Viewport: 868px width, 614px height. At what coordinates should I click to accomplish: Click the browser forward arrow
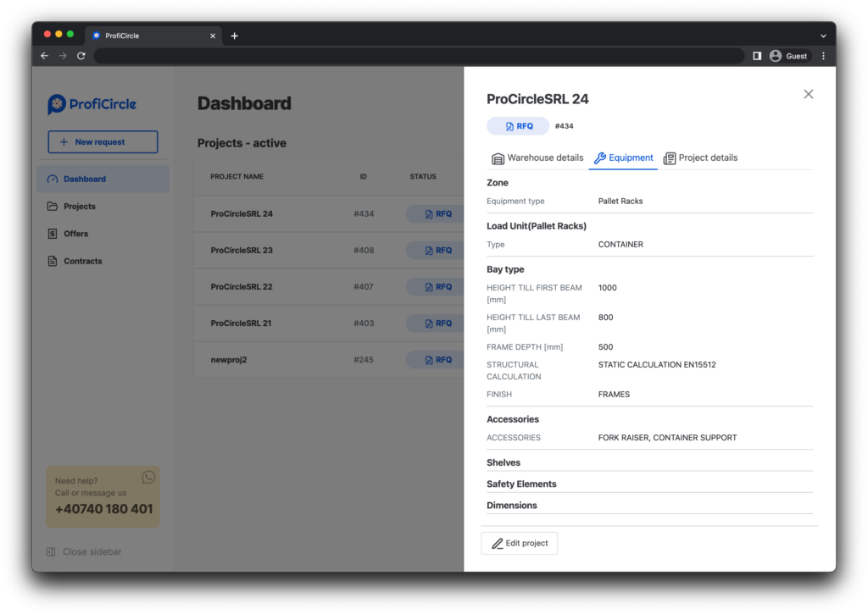coord(63,56)
